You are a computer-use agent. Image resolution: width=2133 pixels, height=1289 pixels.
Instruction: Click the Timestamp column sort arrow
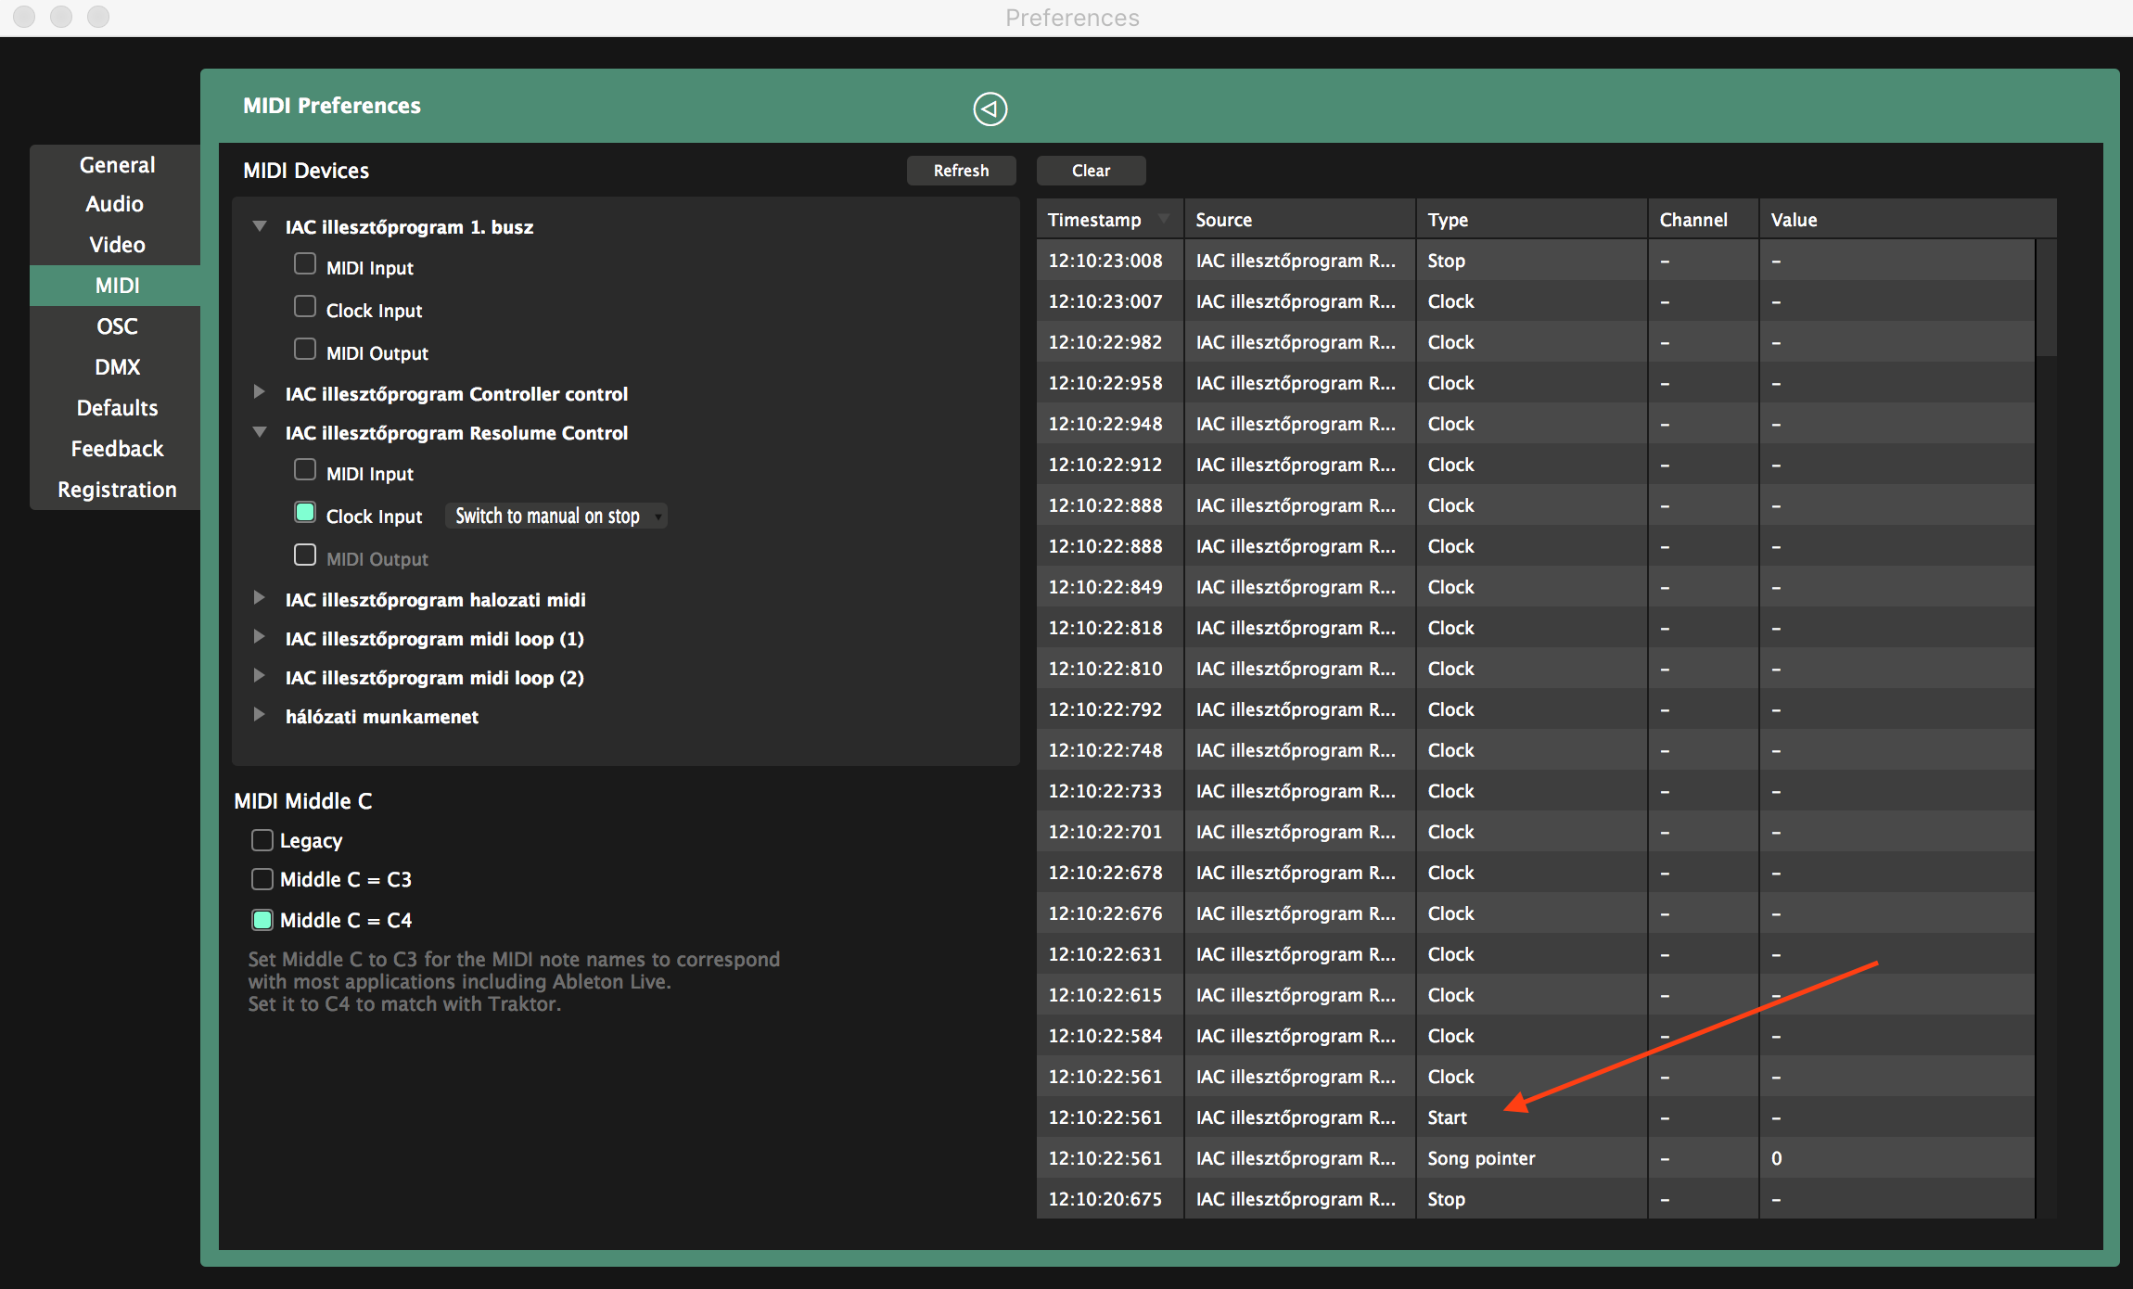[x=1163, y=220]
